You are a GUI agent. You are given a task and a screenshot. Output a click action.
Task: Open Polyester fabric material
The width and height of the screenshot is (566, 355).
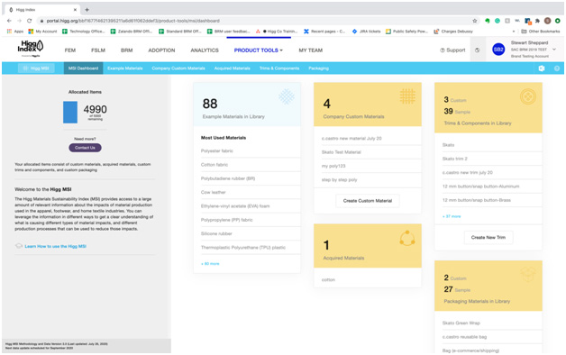pyautogui.click(x=217, y=150)
